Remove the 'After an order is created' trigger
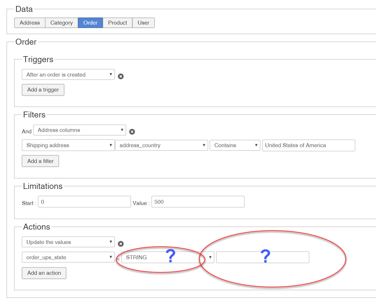The height and width of the screenshot is (303, 376). coord(121,76)
